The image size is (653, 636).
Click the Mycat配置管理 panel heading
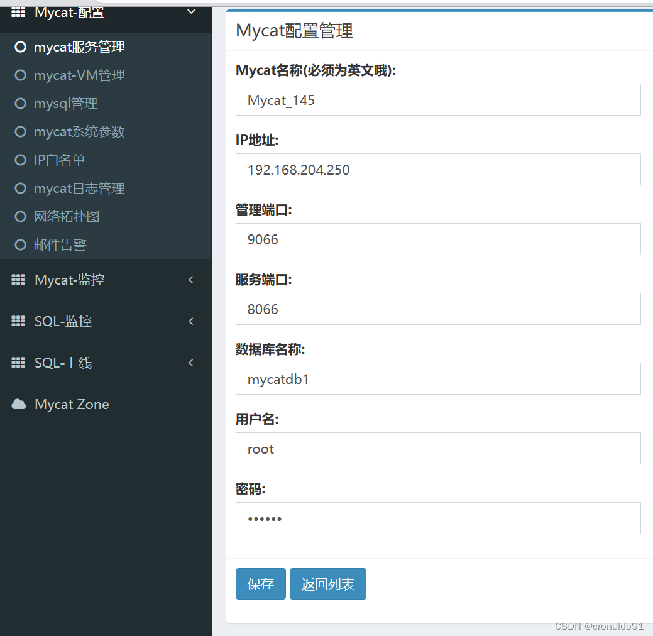pos(294,31)
